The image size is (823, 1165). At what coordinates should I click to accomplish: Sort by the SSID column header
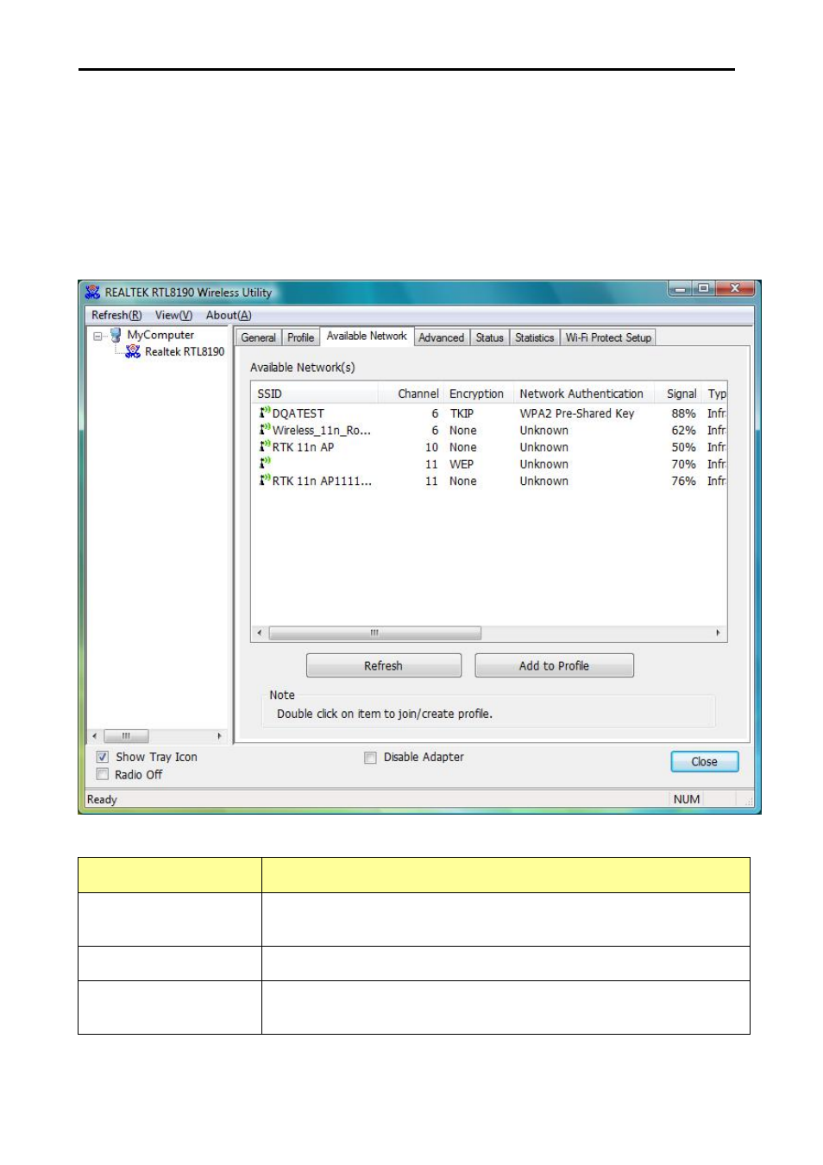[x=315, y=394]
